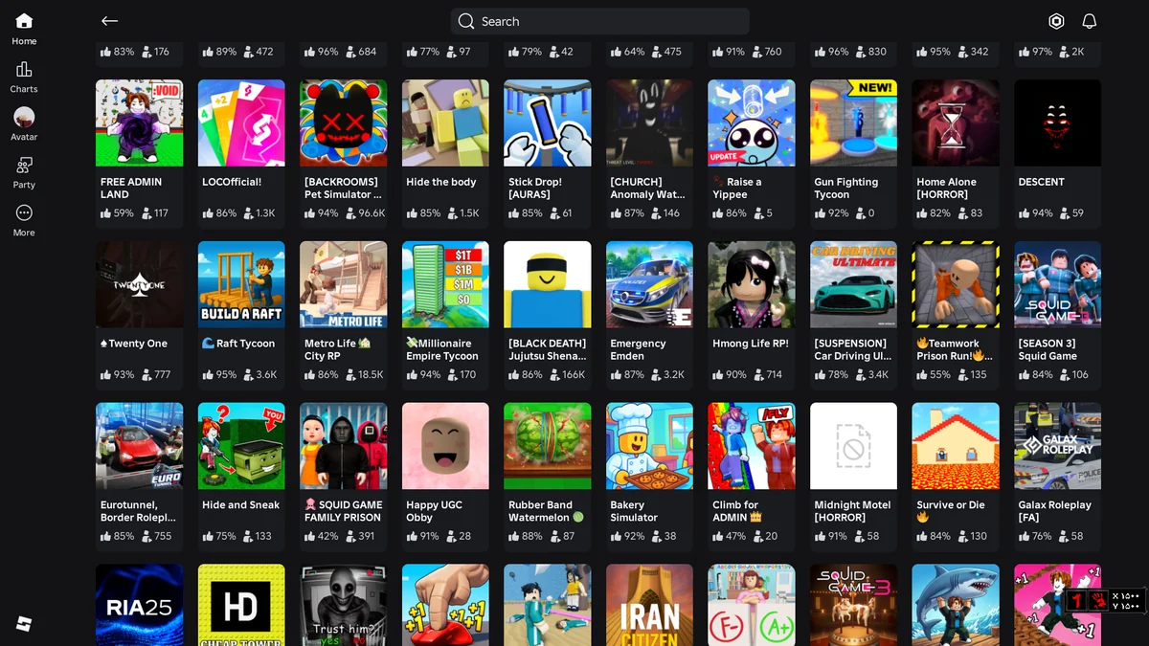
Task: Open the Climb for ADMIN thumbnail
Action: (752, 446)
